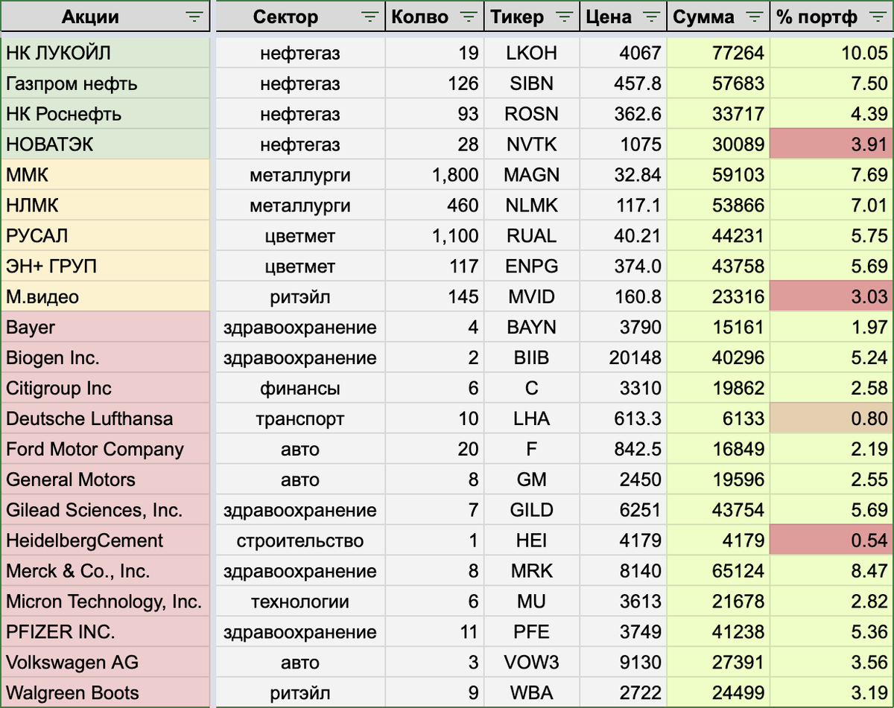This screenshot has width=894, height=708.
Task: Click the red-highlighted NVTK percentage cell
Action: (831, 144)
